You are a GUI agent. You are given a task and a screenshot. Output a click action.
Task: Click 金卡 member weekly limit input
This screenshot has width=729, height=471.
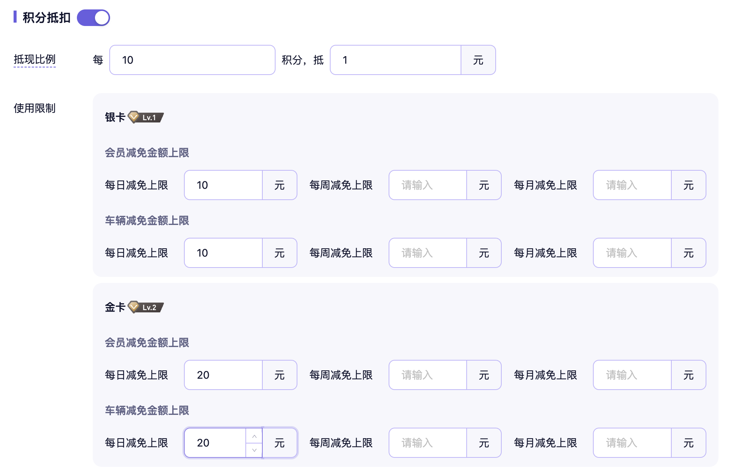[x=428, y=375]
